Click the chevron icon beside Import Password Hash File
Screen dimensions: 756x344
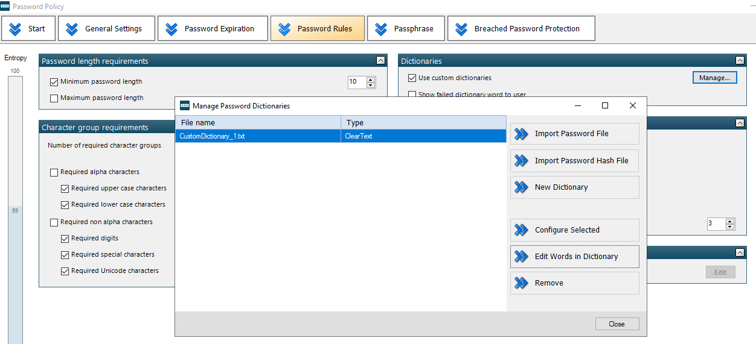[521, 161]
